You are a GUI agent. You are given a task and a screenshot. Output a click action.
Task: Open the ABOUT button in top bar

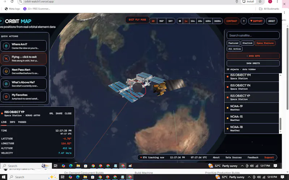pyautogui.click(x=272, y=21)
